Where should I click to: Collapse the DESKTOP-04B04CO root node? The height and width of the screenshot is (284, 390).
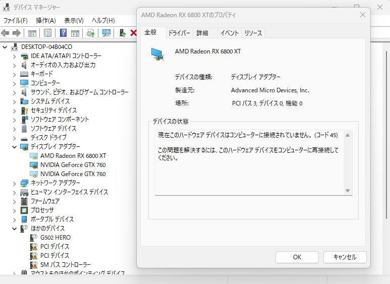[5, 47]
